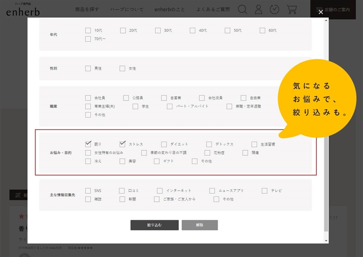Viewport: 363px width, 257px height.
Task: Check the 30代 age checkbox
Action: (x=158, y=30)
